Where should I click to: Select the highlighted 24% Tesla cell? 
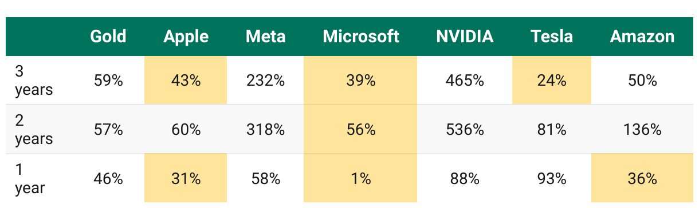pos(552,81)
